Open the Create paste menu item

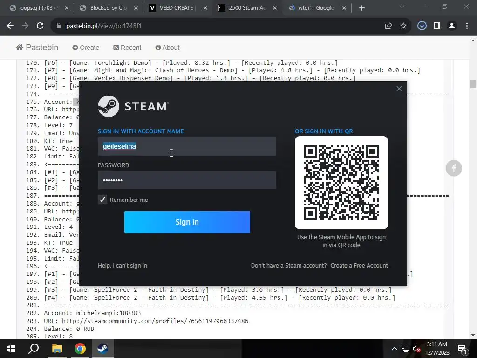pyautogui.click(x=86, y=48)
